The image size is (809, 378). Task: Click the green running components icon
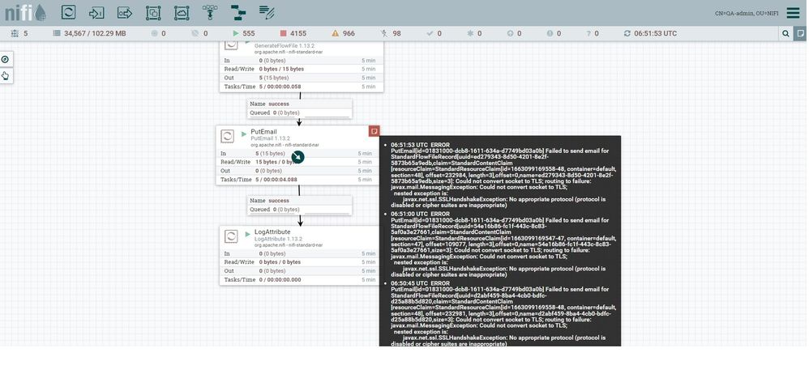point(236,33)
